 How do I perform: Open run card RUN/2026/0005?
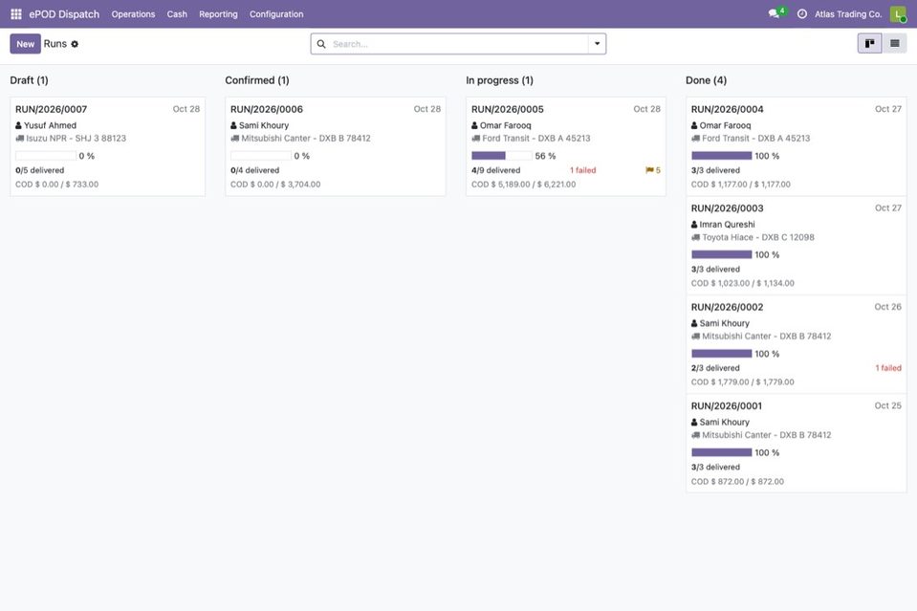[566, 146]
